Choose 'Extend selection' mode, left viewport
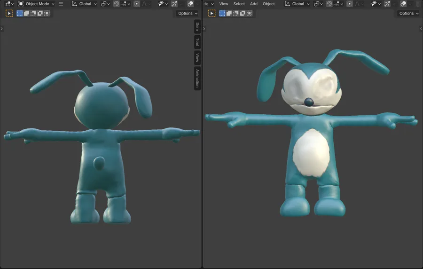The image size is (423, 269). pyautogui.click(x=26, y=13)
